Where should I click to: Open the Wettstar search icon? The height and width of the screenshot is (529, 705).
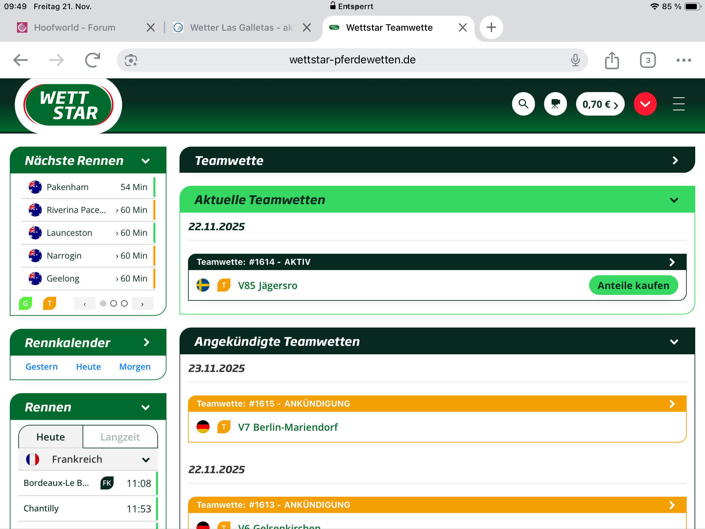click(523, 104)
